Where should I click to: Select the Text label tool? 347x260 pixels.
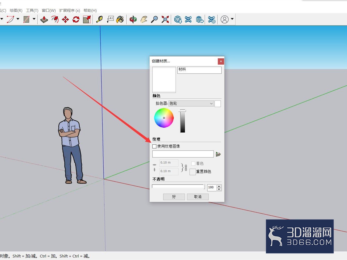coord(110,19)
